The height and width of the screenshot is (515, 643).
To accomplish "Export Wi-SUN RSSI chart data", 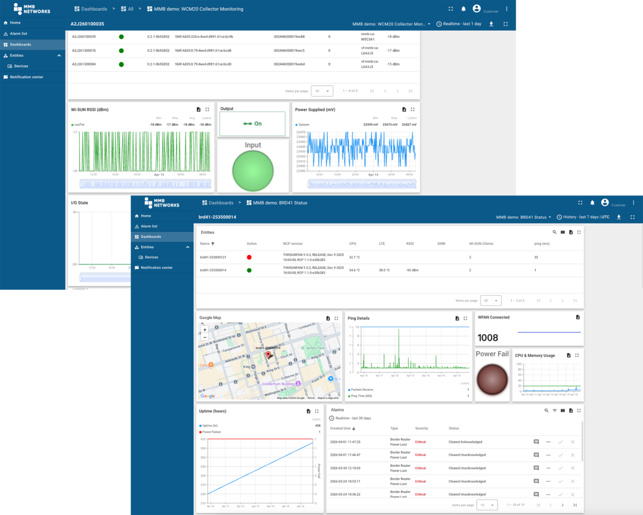I will pyautogui.click(x=198, y=109).
